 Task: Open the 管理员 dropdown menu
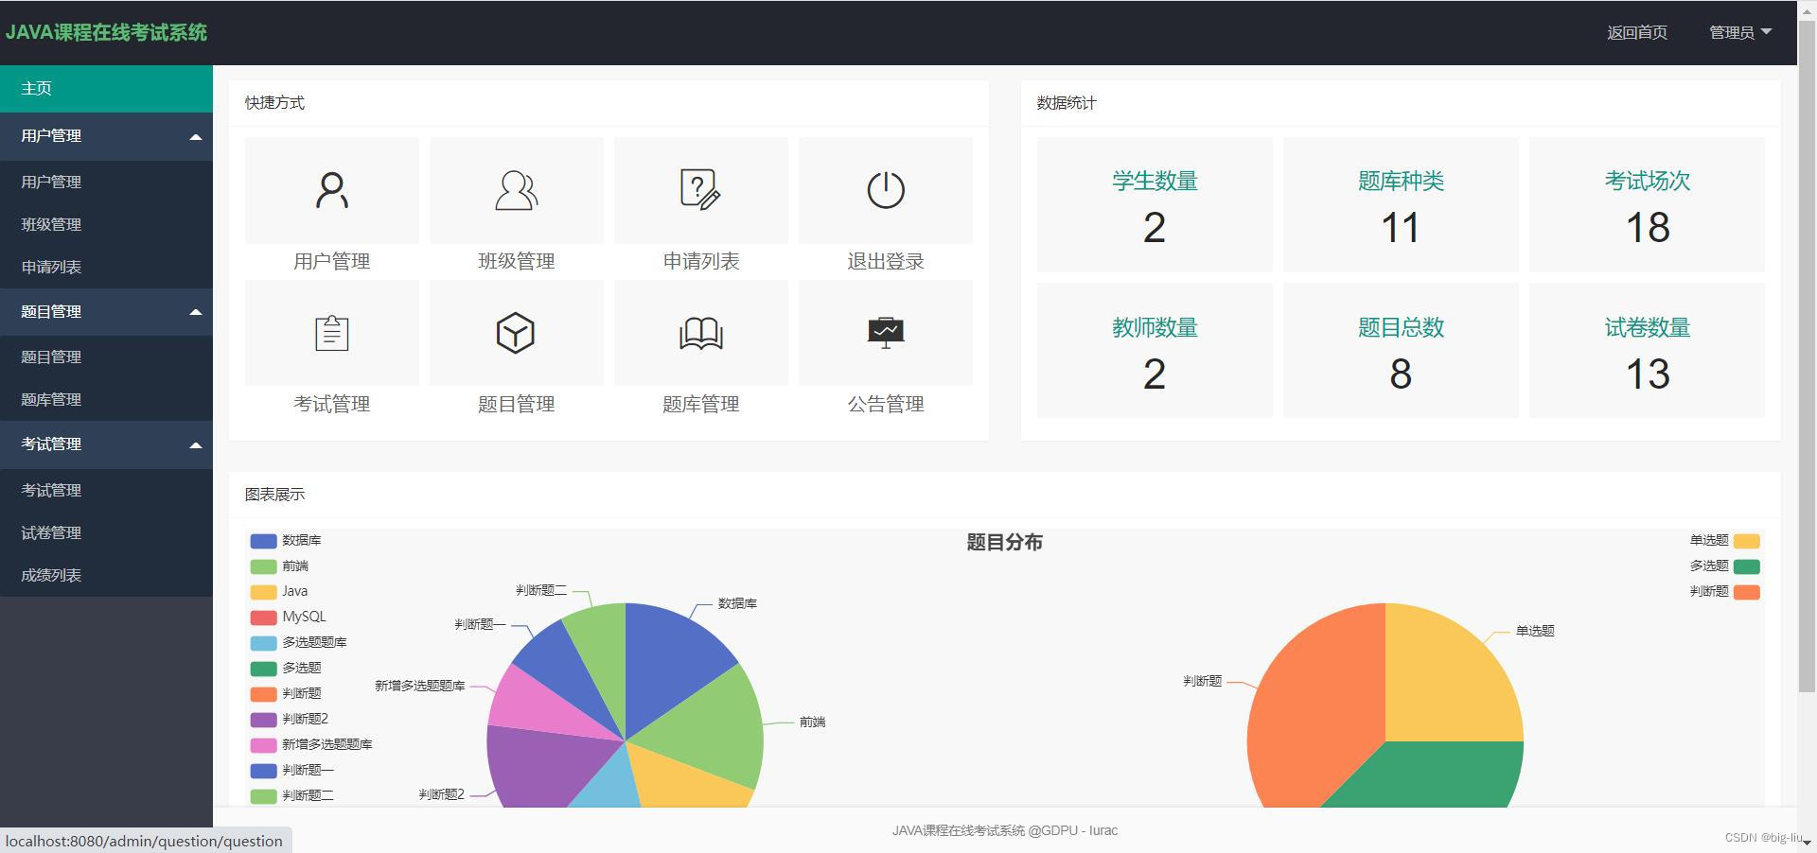click(1740, 32)
